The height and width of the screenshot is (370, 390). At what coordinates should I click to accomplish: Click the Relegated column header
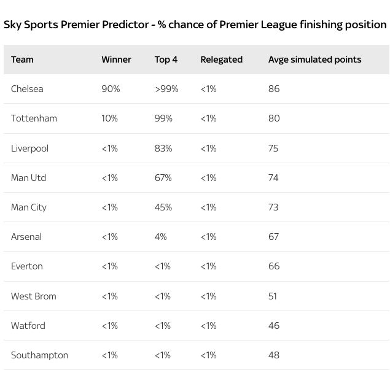221,60
